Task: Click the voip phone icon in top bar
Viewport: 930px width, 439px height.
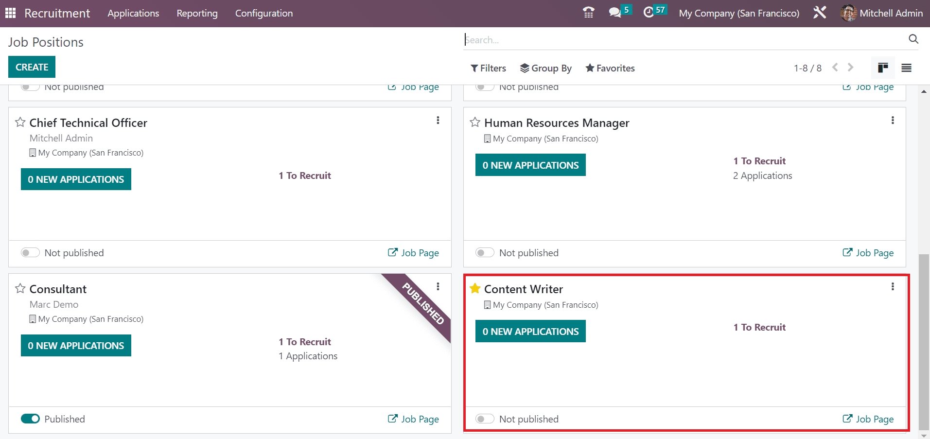Action: [x=588, y=13]
